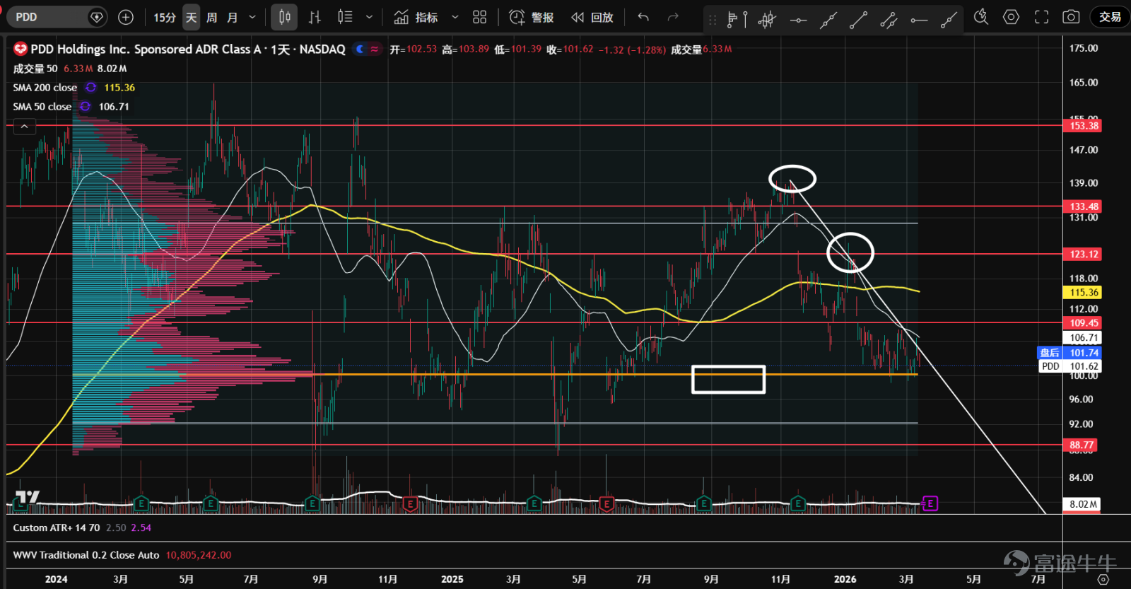Image resolution: width=1131 pixels, height=589 pixels.
Task: Click the 133.48 horizontal line price label
Action: click(1083, 206)
